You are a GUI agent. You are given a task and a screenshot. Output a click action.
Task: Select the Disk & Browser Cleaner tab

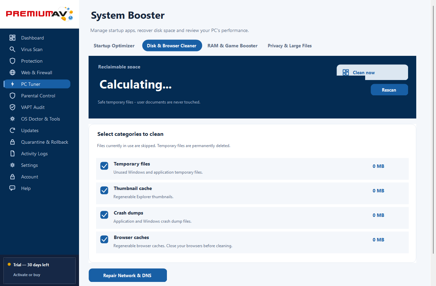pyautogui.click(x=172, y=46)
